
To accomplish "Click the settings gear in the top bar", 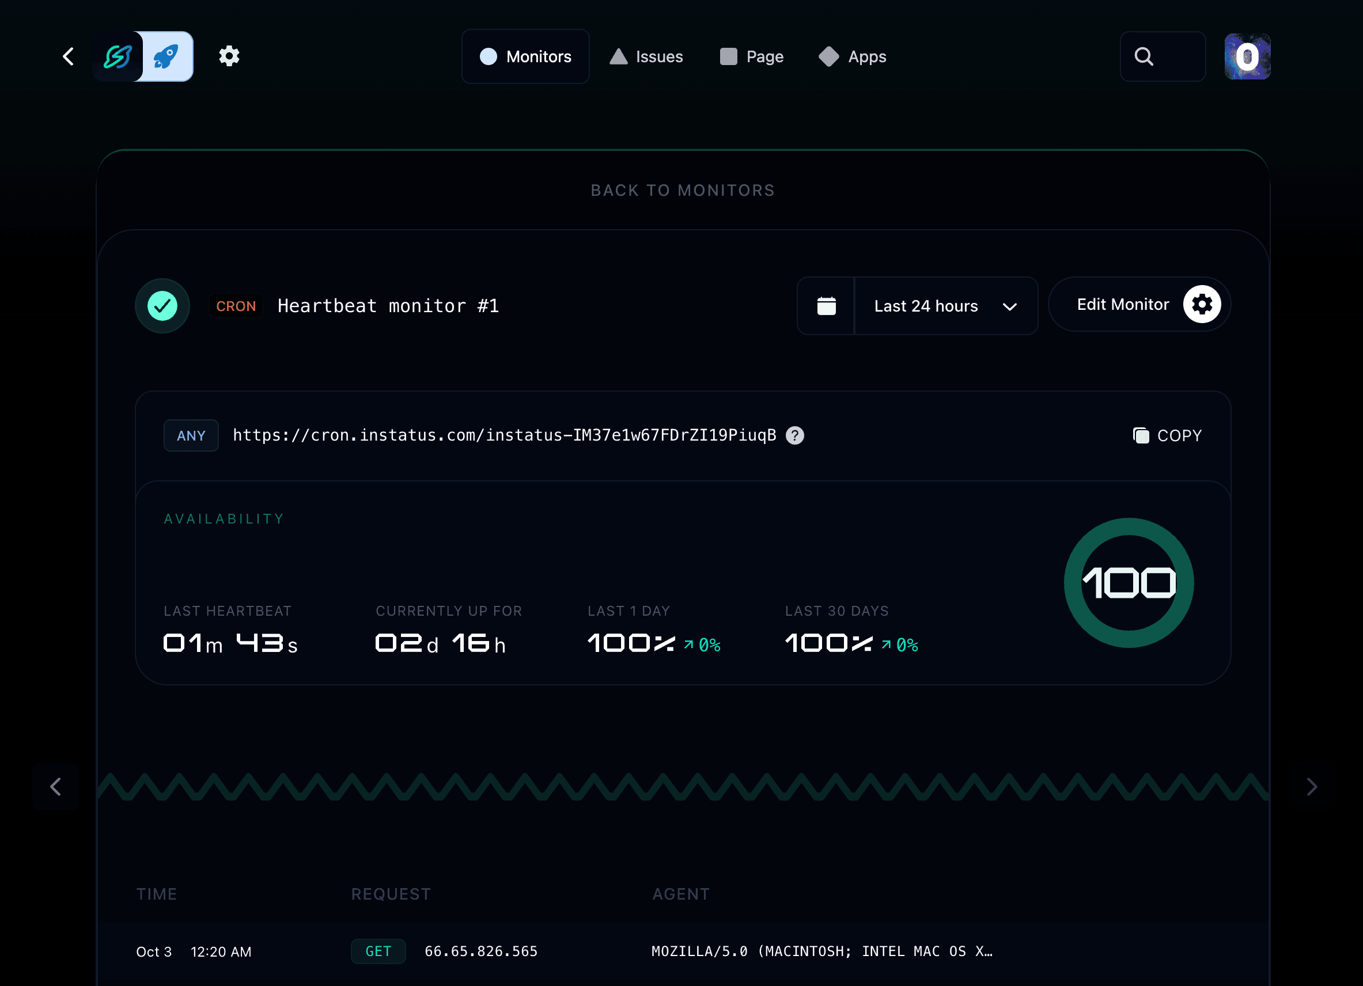I will pos(229,56).
